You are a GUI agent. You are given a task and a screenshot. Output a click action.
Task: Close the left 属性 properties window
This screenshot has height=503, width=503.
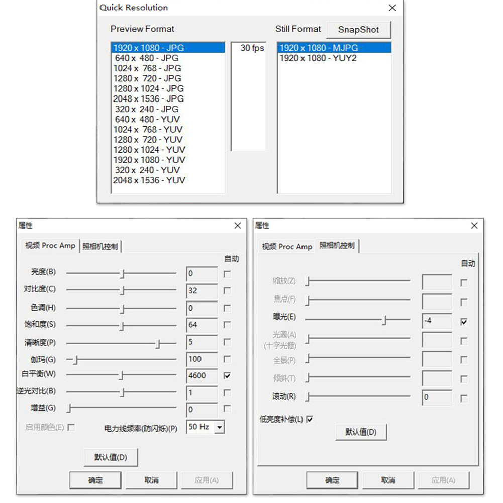(x=237, y=226)
